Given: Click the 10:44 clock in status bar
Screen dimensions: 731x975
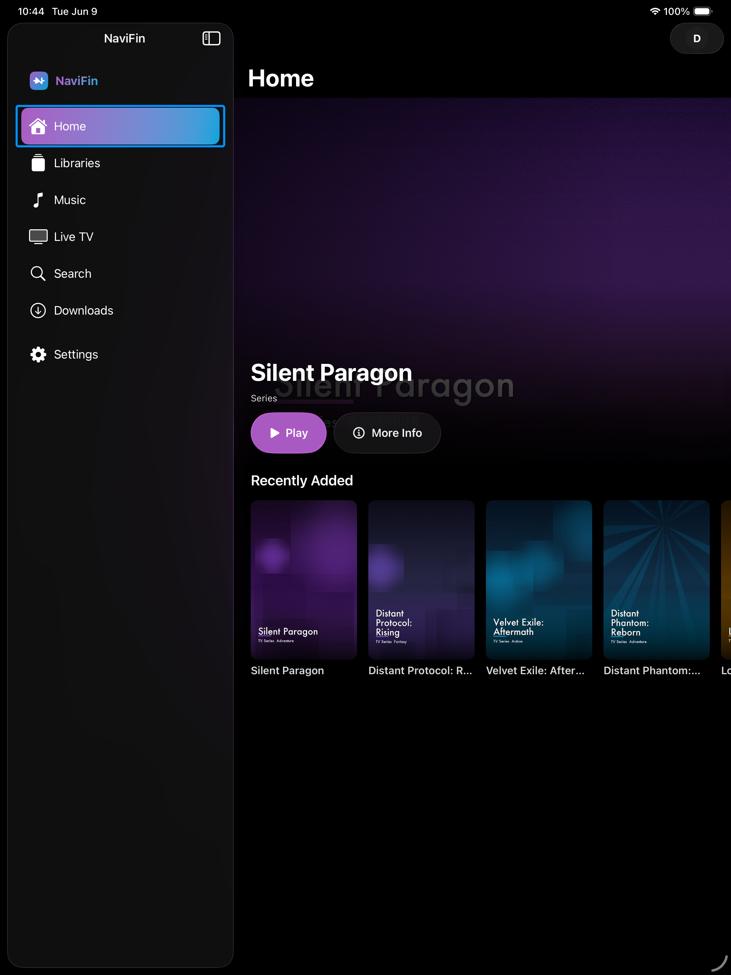Looking at the screenshot, I should [x=31, y=11].
